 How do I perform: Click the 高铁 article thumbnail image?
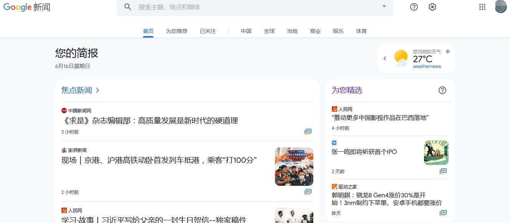point(294,167)
